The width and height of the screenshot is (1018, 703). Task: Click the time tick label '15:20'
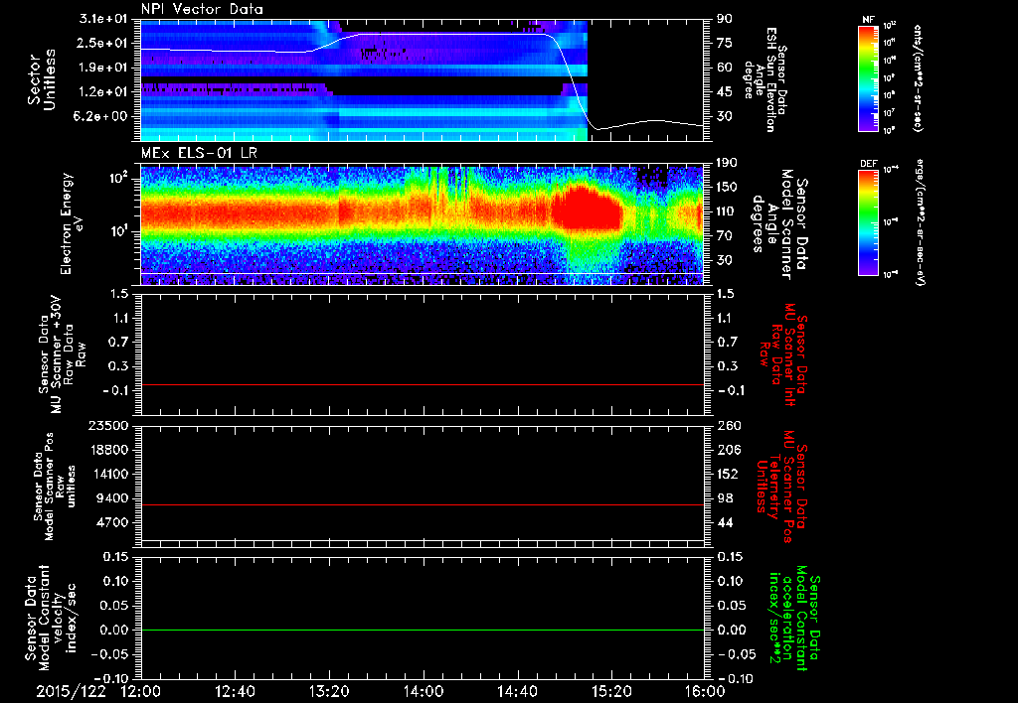tap(611, 691)
